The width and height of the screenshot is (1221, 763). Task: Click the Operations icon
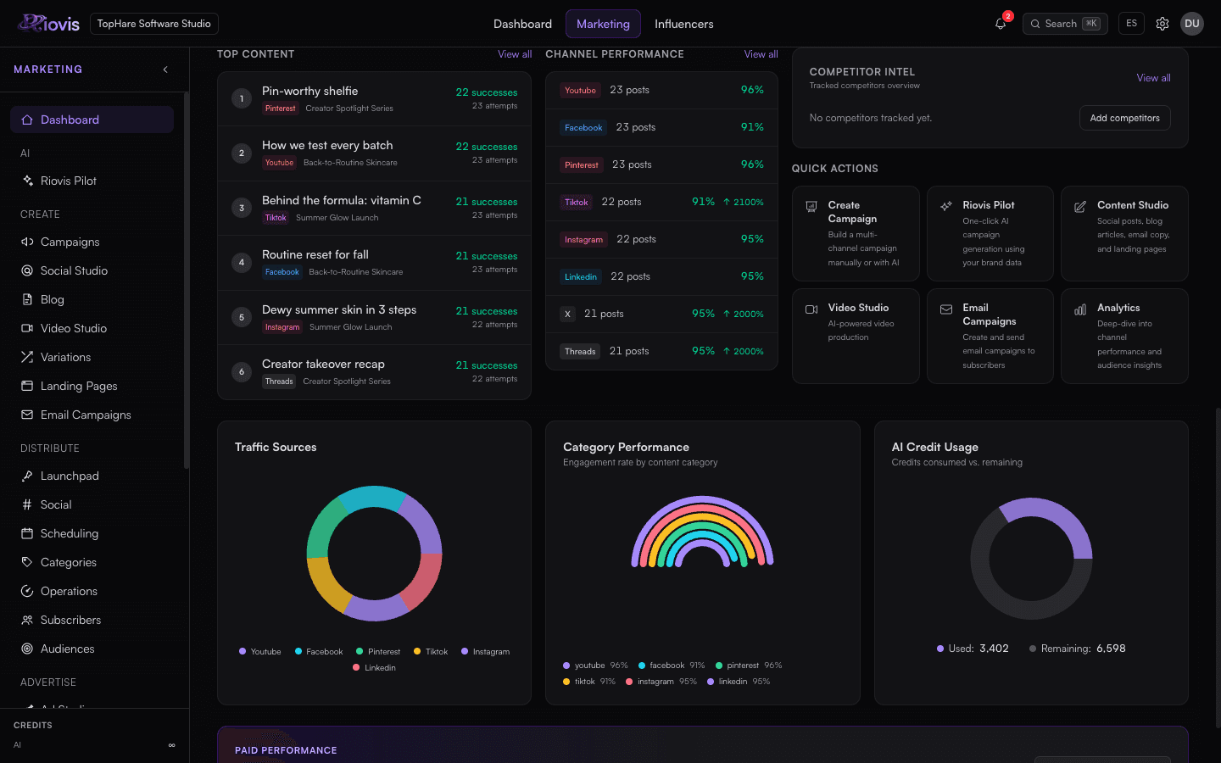pyautogui.click(x=27, y=591)
